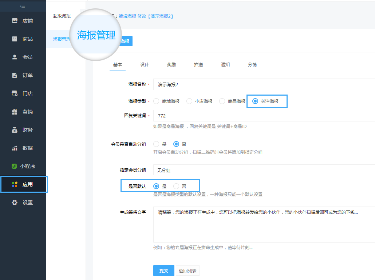Viewport: 375px width, 280px height.
Task: Click the 小程序 sidebar label
Action: click(x=28, y=166)
